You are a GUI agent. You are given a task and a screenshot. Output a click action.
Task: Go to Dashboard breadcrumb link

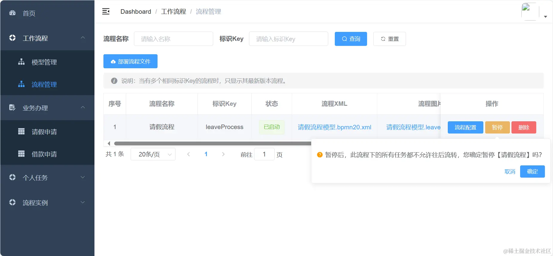[136, 12]
